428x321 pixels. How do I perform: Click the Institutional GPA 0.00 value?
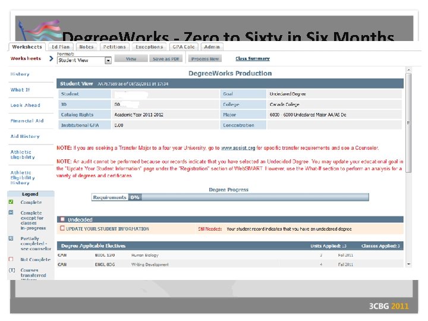click(119, 125)
